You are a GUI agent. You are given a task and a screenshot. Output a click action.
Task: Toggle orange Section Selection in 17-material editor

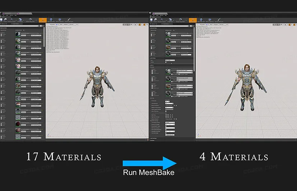click(43, 20)
